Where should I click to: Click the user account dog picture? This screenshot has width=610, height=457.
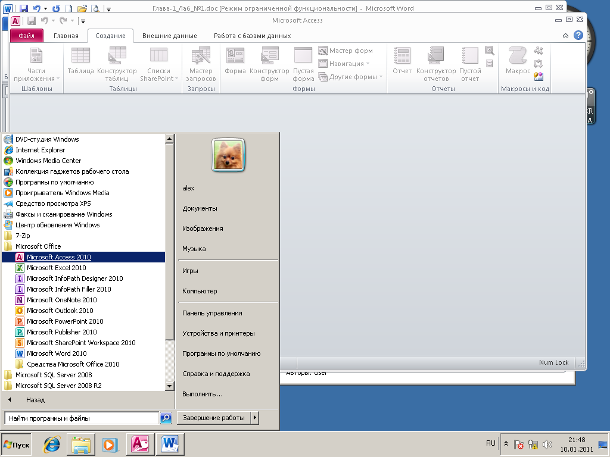click(228, 155)
